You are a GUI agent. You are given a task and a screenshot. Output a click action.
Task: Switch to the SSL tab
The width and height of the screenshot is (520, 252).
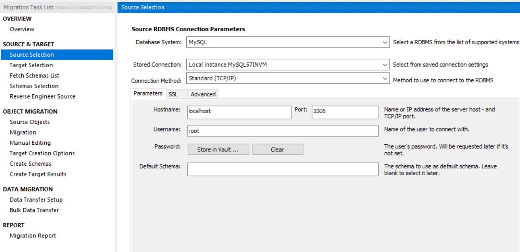pyautogui.click(x=173, y=94)
